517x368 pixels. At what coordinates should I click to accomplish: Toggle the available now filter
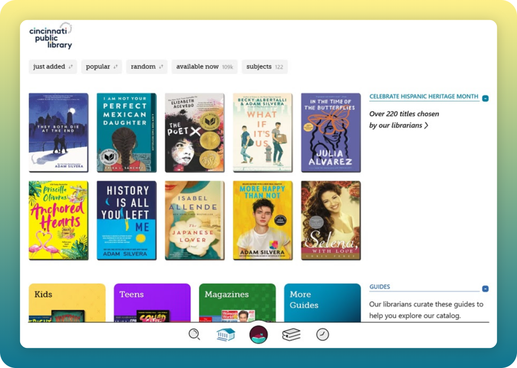(204, 67)
